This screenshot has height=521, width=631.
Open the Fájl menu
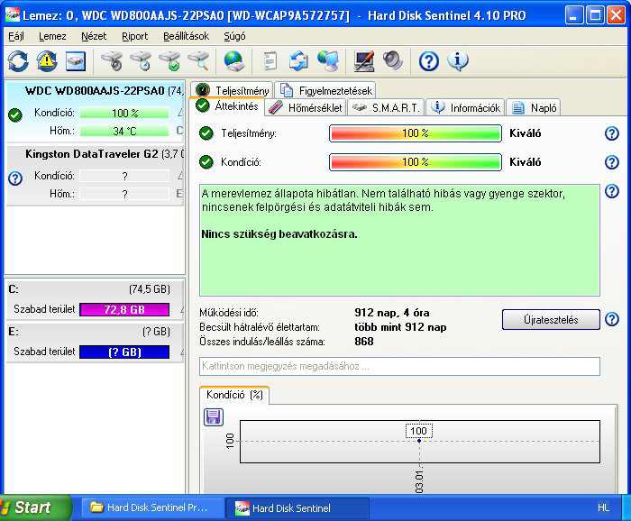[x=16, y=36]
